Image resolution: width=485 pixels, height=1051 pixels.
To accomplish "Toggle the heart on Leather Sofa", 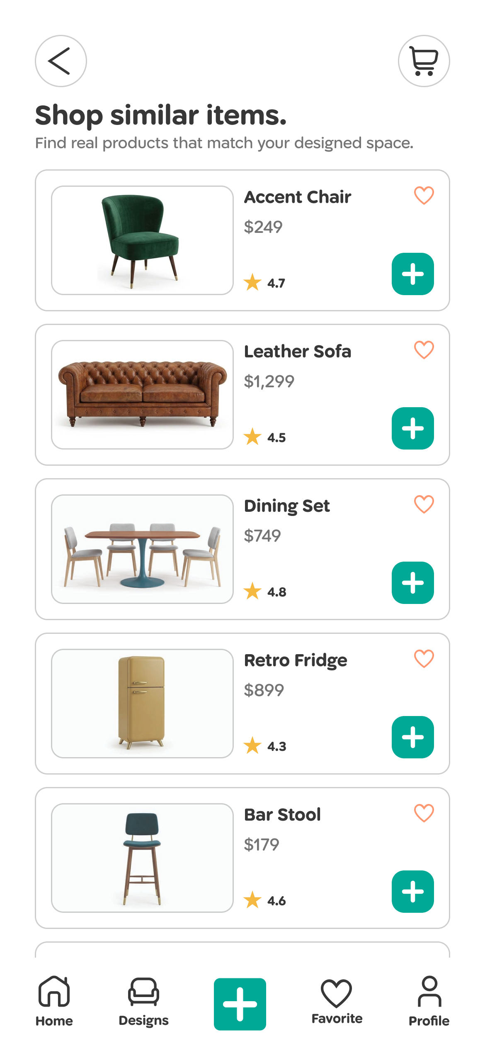I will (x=424, y=350).
